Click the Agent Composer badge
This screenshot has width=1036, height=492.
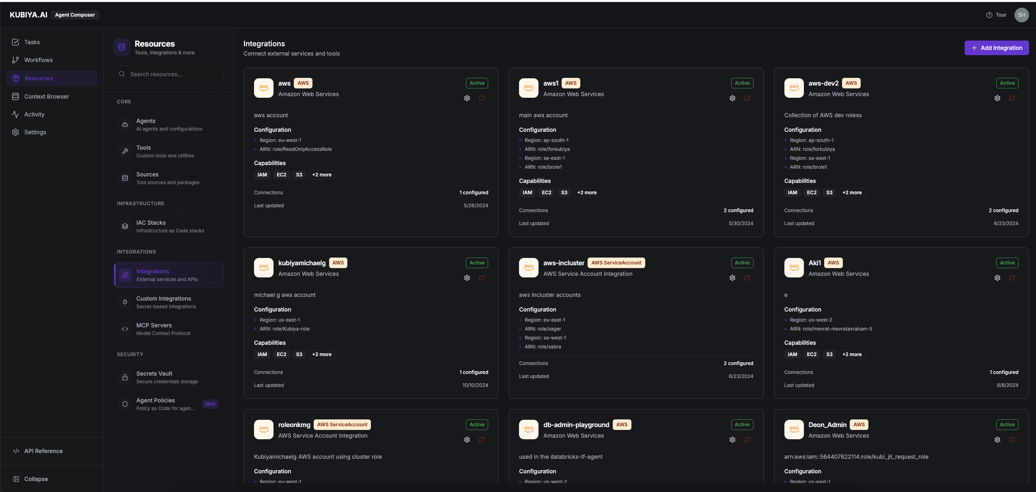(75, 15)
